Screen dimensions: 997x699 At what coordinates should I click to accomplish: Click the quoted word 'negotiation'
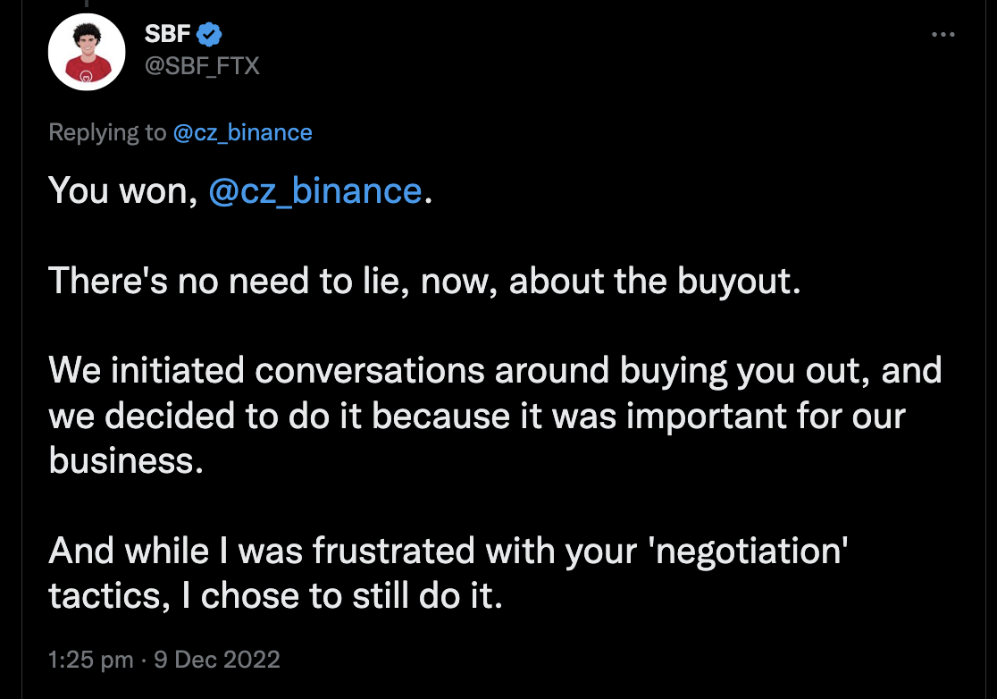coord(743,552)
